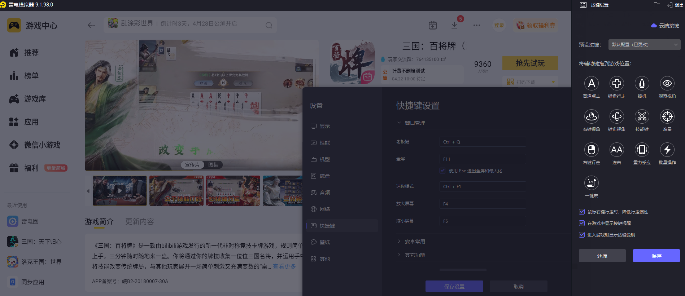The width and height of the screenshot is (685, 296).
Task: Click the 登录 login avatar
Action: tap(499, 25)
